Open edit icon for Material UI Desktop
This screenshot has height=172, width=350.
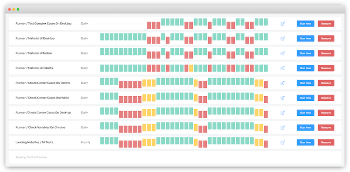click(x=283, y=39)
